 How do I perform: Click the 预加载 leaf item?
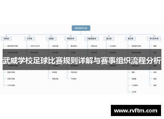[x=54, y=72]
